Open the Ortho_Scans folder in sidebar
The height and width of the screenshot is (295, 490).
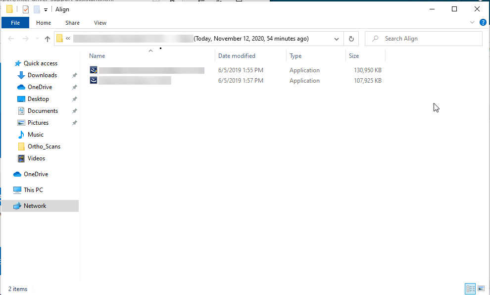44,147
